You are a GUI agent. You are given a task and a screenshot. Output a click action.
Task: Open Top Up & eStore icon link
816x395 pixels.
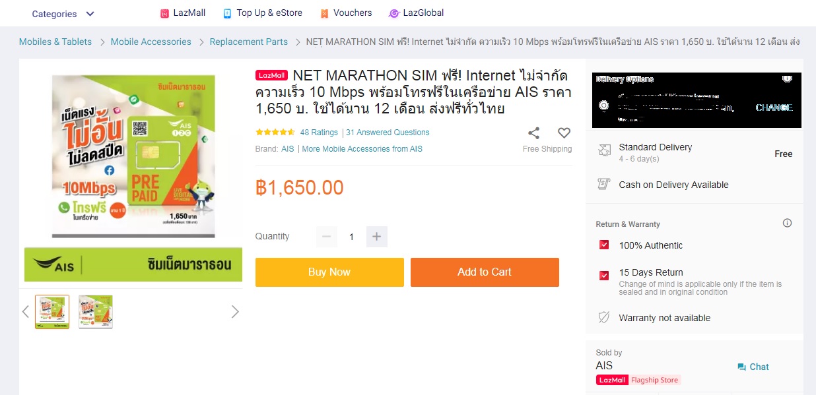[227, 13]
